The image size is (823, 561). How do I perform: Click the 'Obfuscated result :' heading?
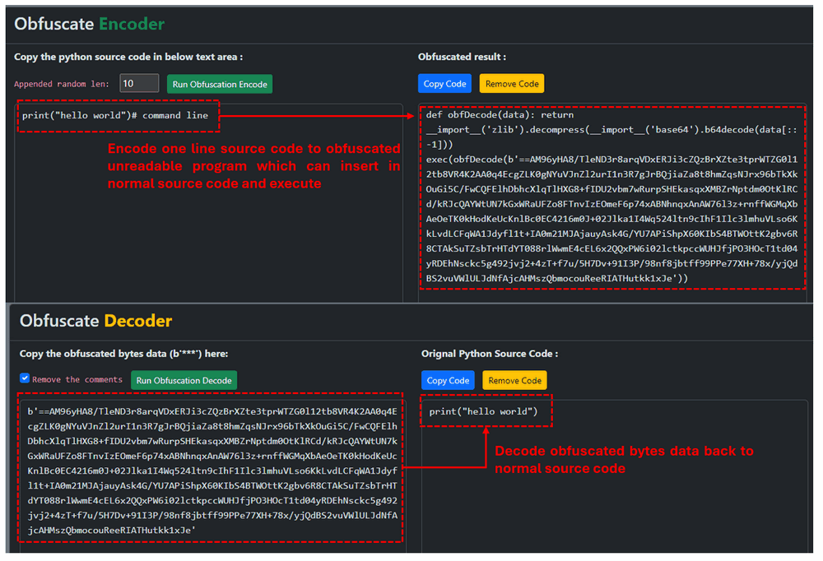(462, 57)
